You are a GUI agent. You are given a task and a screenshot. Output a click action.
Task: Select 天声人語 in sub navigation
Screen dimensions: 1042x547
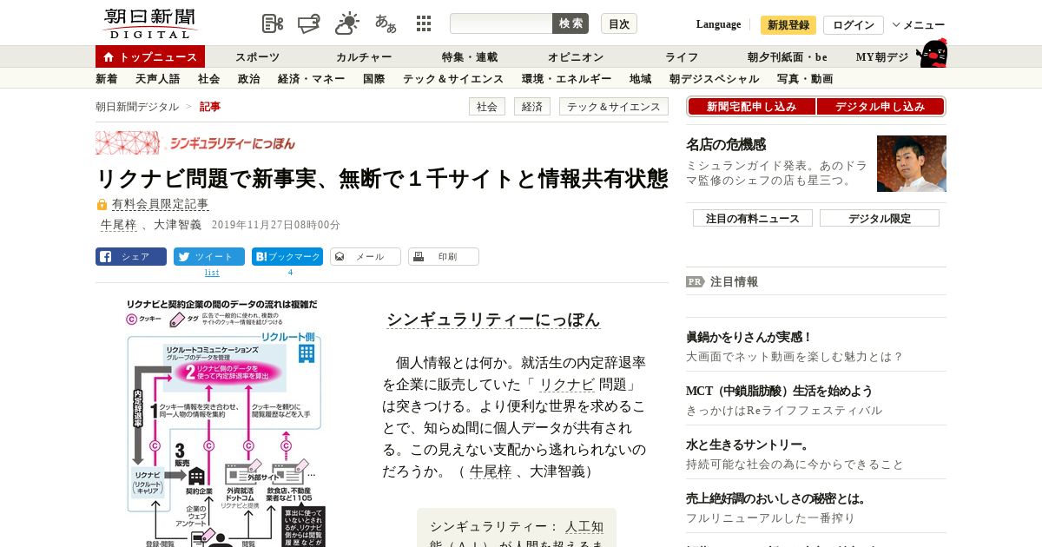pos(158,78)
